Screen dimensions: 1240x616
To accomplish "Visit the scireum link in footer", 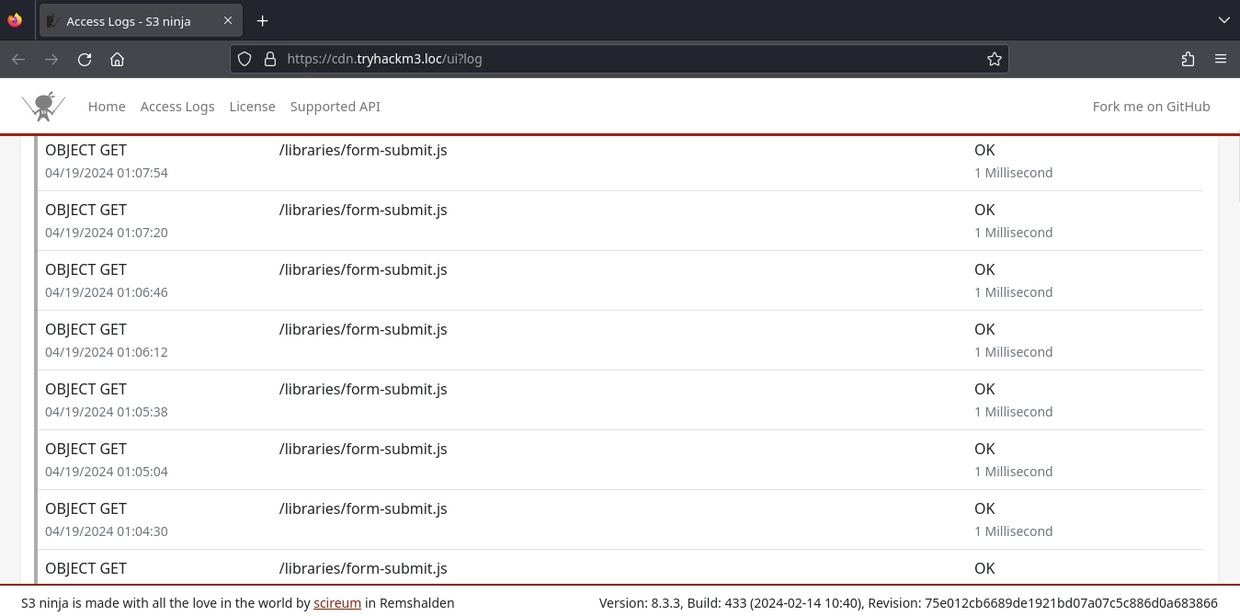I will pos(337,603).
